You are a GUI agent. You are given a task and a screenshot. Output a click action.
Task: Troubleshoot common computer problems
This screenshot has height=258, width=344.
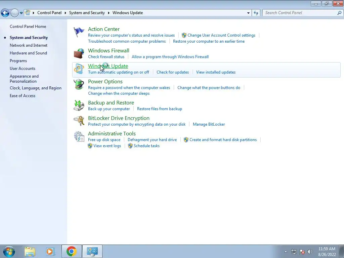point(127,41)
